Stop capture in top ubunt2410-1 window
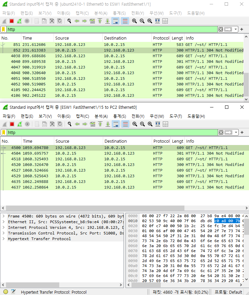Viewport: 249px width, 295px height. click(x=12, y=21)
